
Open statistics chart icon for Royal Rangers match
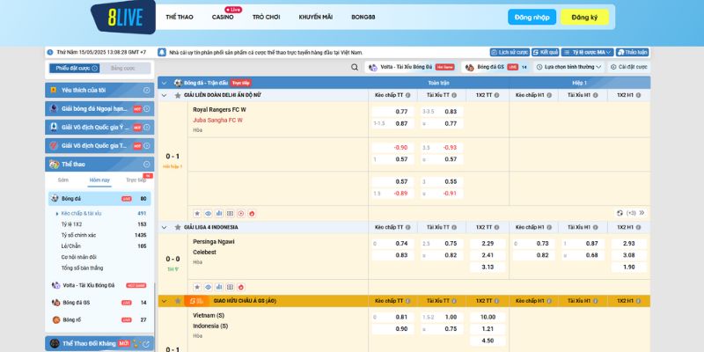pos(219,213)
